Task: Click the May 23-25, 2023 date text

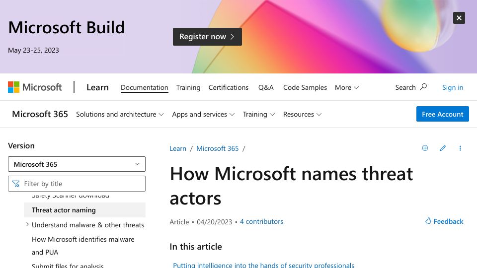Action: pos(33,50)
